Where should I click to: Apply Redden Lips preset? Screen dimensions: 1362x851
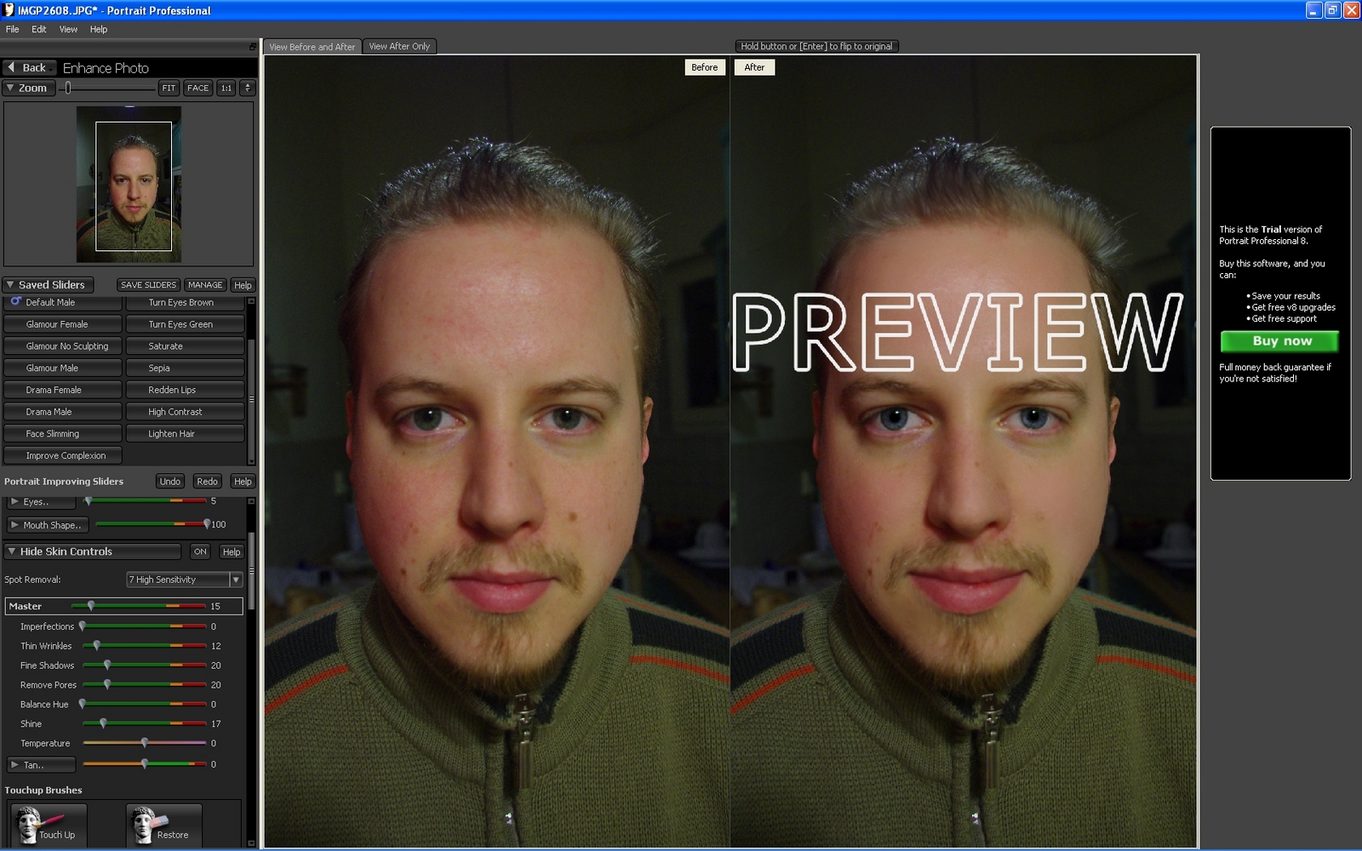pyautogui.click(x=185, y=390)
